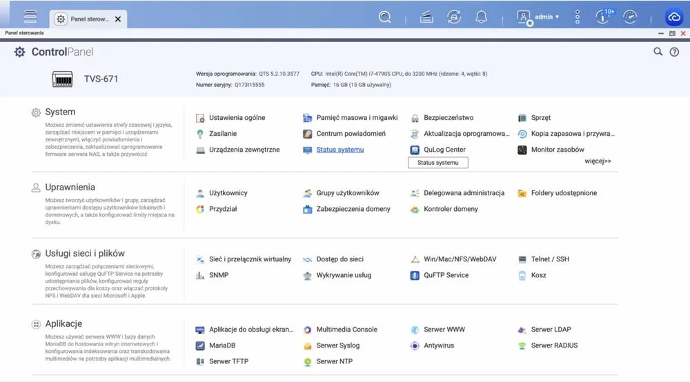Click Sieć i przełącznik wirtualny icon
690x382 pixels.
coord(200,259)
